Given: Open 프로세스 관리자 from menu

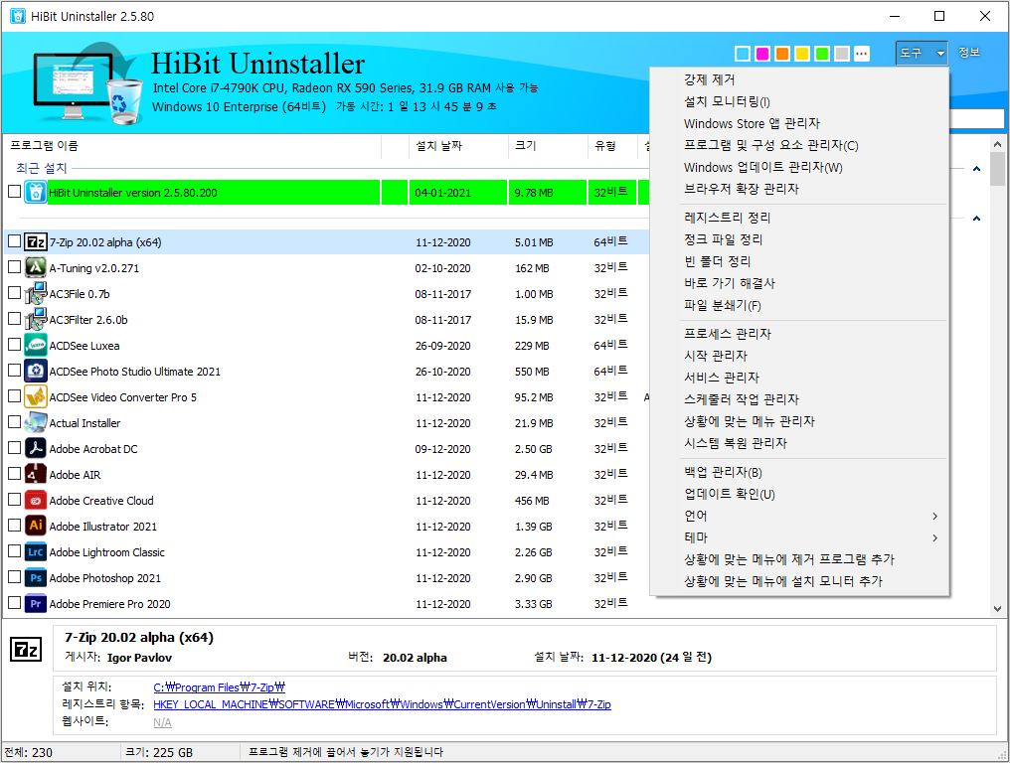Looking at the screenshot, I should point(799,334).
